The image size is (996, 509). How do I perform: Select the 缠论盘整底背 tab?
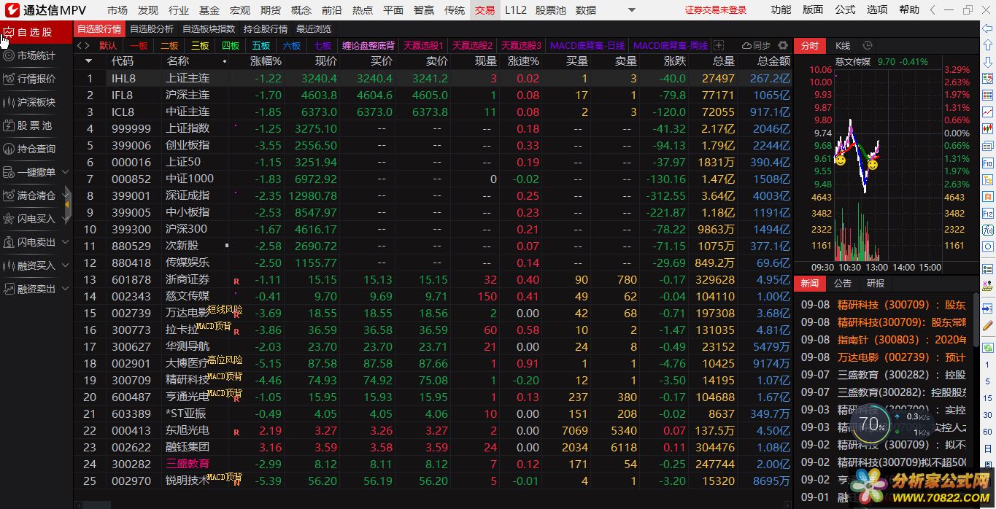(x=368, y=45)
